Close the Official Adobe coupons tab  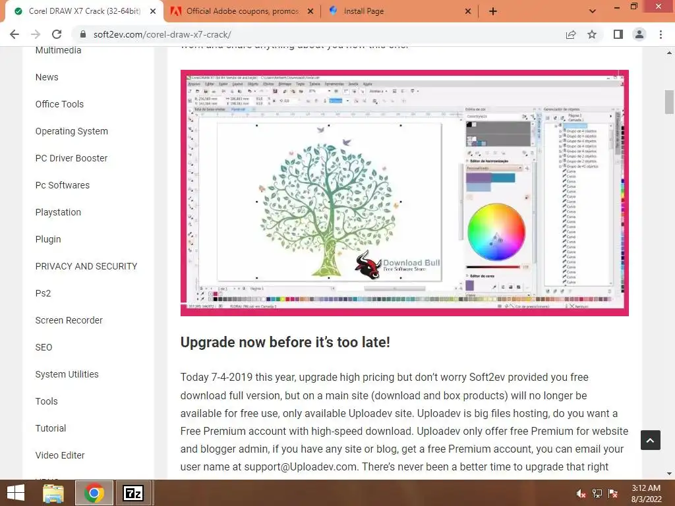310,12
